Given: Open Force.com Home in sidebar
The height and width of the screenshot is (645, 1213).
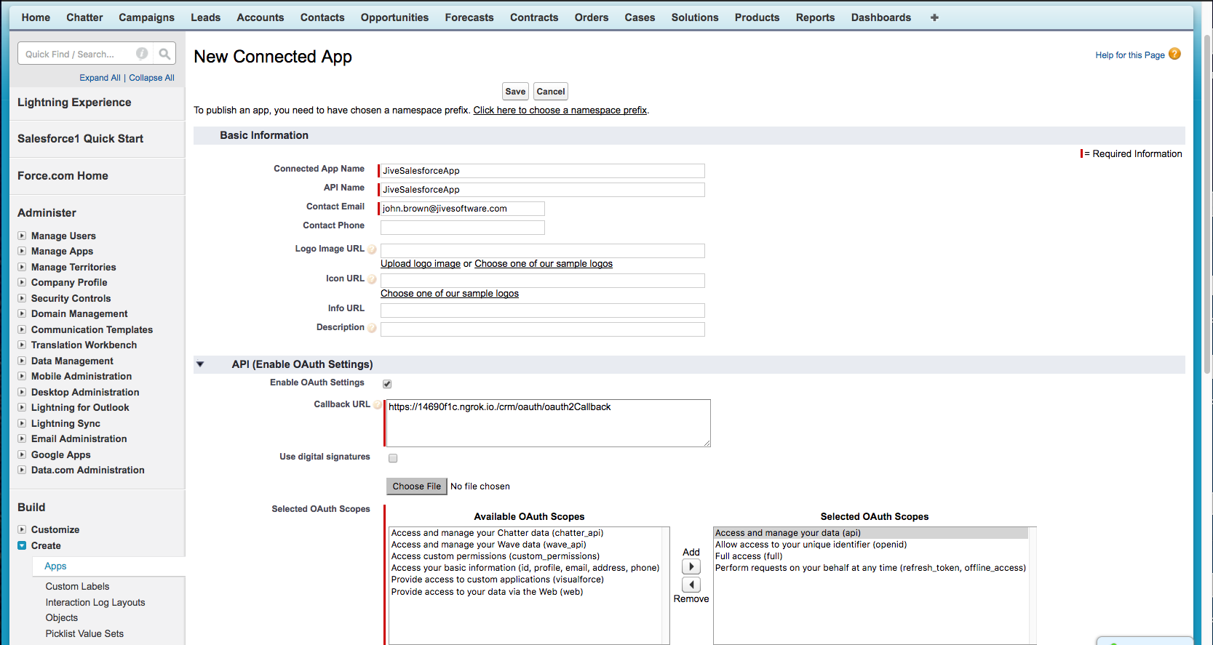Looking at the screenshot, I should click(x=63, y=176).
